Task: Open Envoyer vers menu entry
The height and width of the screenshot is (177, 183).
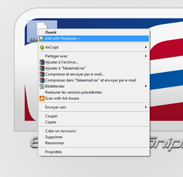Action: click(x=94, y=107)
